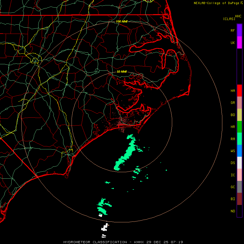Click the HHC product label
Image resolution: width=244 pixels, height=244 pixels.
(238, 16)
